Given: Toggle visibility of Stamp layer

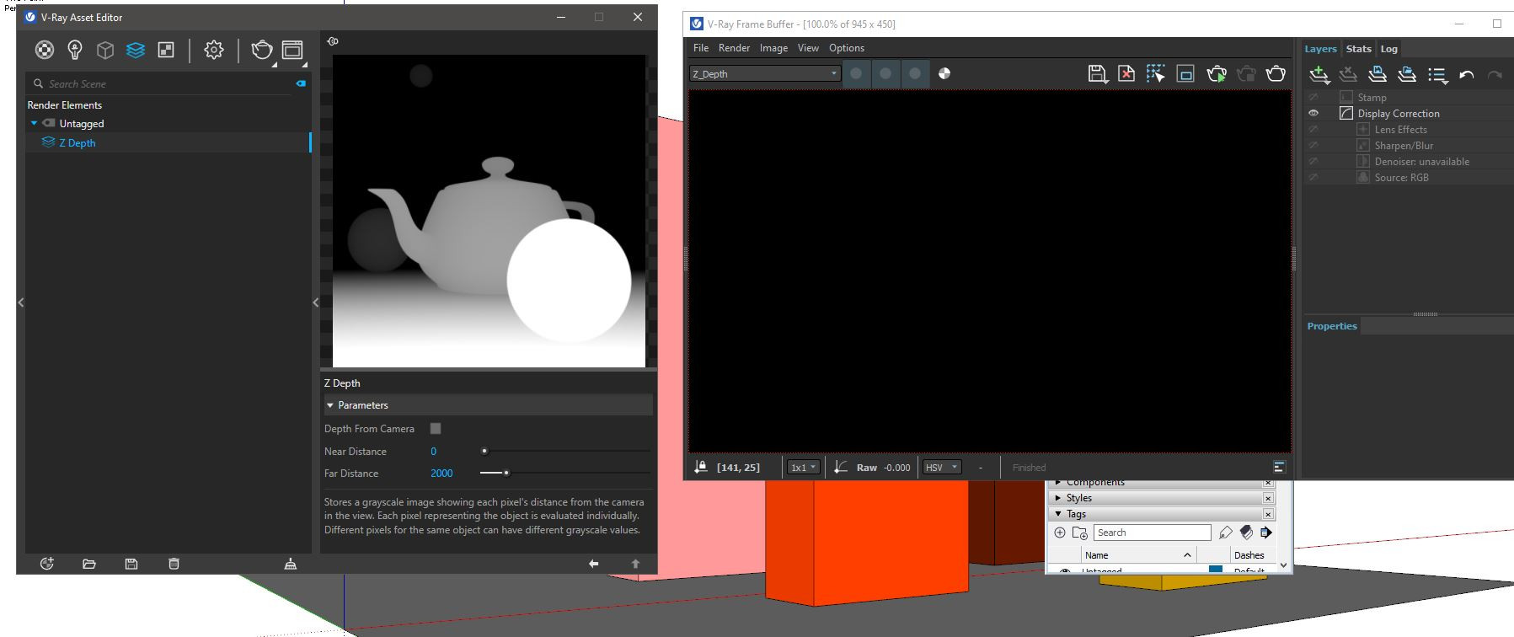Looking at the screenshot, I should [1313, 98].
